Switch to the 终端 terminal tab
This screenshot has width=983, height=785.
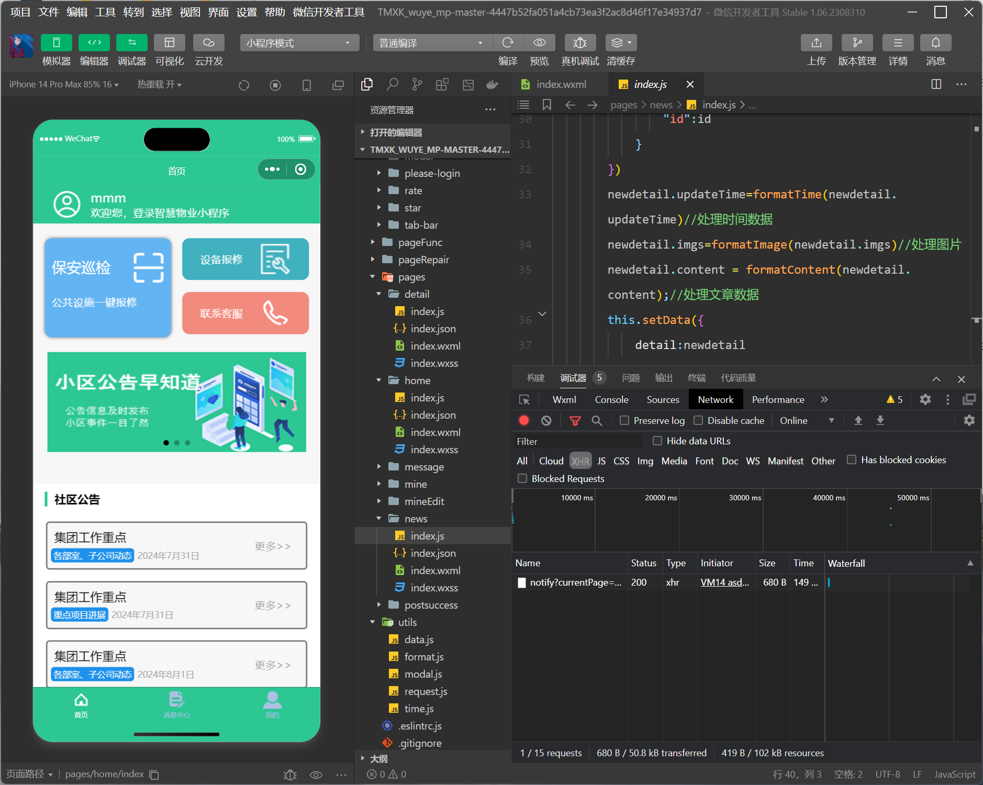coord(697,378)
